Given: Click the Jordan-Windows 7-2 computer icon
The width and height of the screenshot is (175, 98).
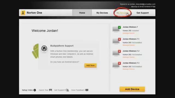Looking at the screenshot, I should pos(116,53).
